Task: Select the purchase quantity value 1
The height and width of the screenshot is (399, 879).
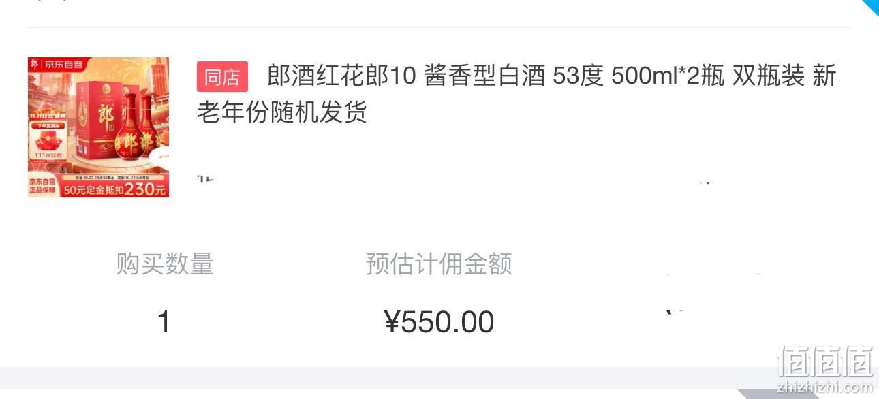Action: pos(164,321)
